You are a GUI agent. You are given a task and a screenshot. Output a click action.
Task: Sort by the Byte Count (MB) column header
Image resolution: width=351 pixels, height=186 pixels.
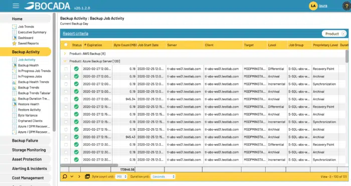(x=125, y=45)
